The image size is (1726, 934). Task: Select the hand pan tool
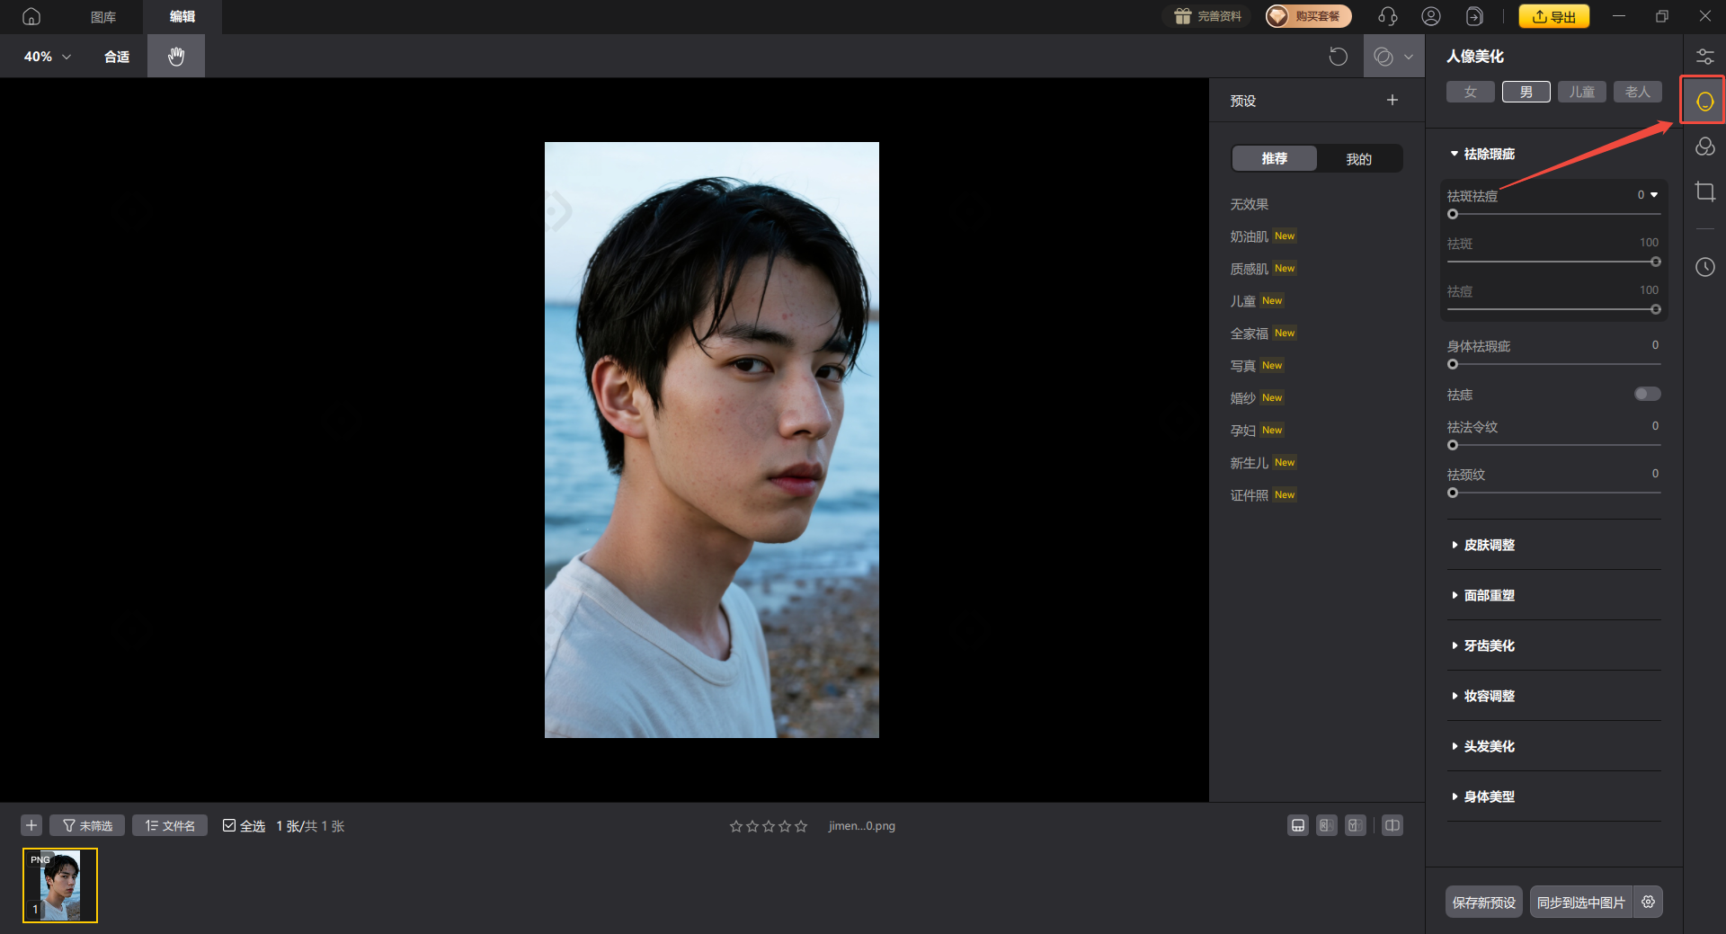tap(176, 56)
